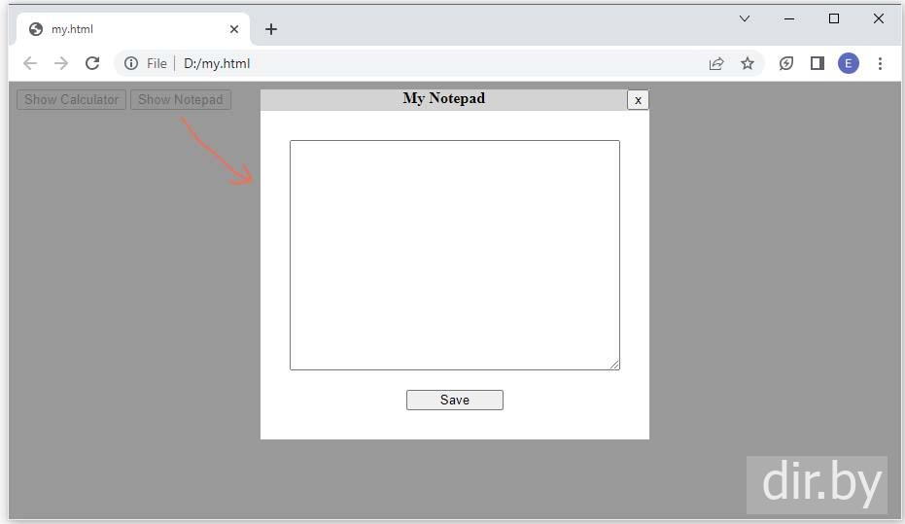
Task: Select the my.html browser tab
Action: pos(133,29)
